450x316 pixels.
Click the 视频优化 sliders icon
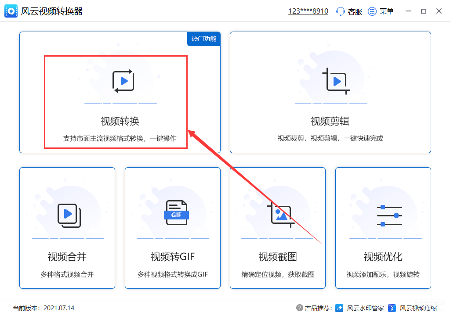(389, 215)
